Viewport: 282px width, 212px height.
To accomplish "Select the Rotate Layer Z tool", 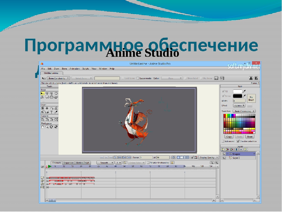I will 52,108.
